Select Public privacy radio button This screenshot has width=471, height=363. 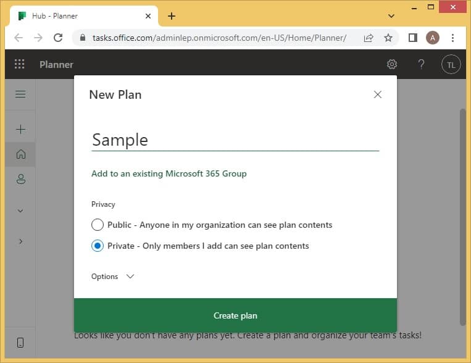98,225
